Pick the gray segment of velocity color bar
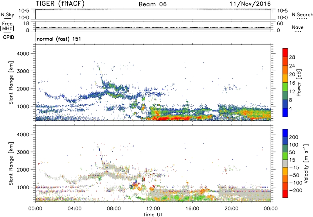The width and height of the screenshot is (313, 217). (x=285, y=163)
